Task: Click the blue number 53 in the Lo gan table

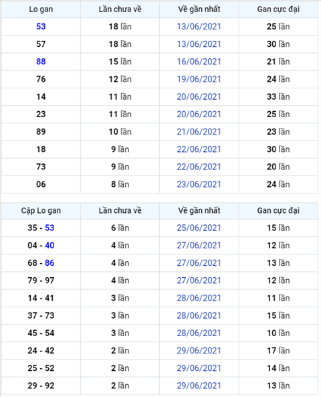Action: [41, 26]
